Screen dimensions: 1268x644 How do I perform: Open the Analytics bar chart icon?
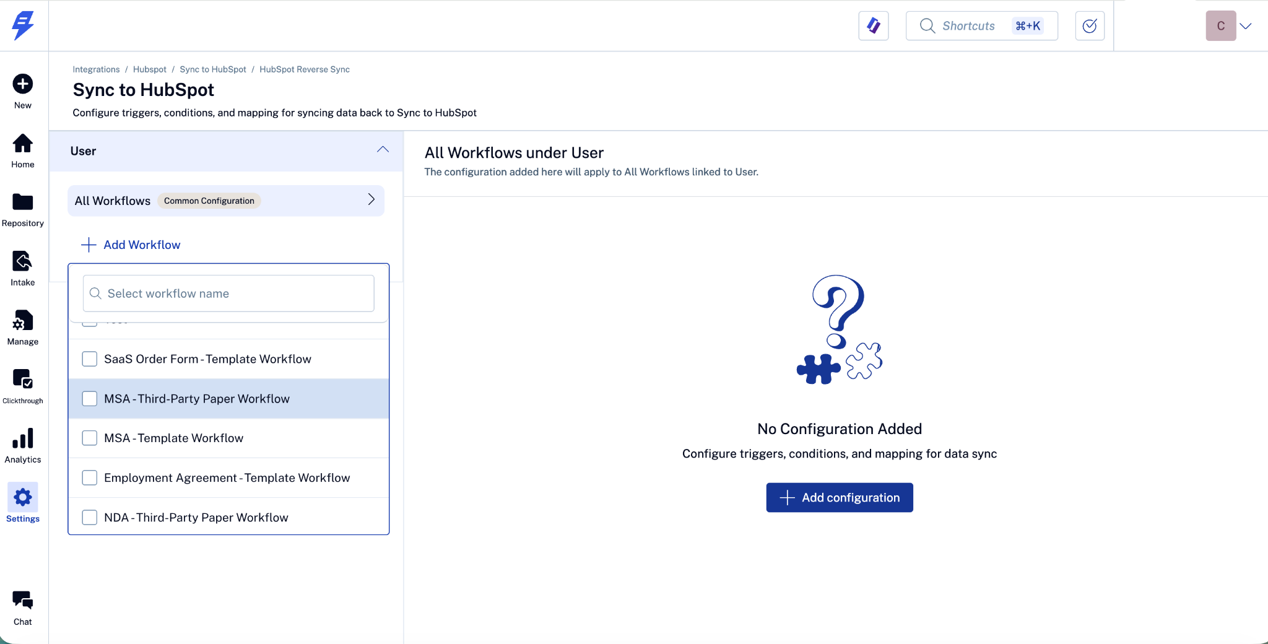pyautogui.click(x=23, y=438)
